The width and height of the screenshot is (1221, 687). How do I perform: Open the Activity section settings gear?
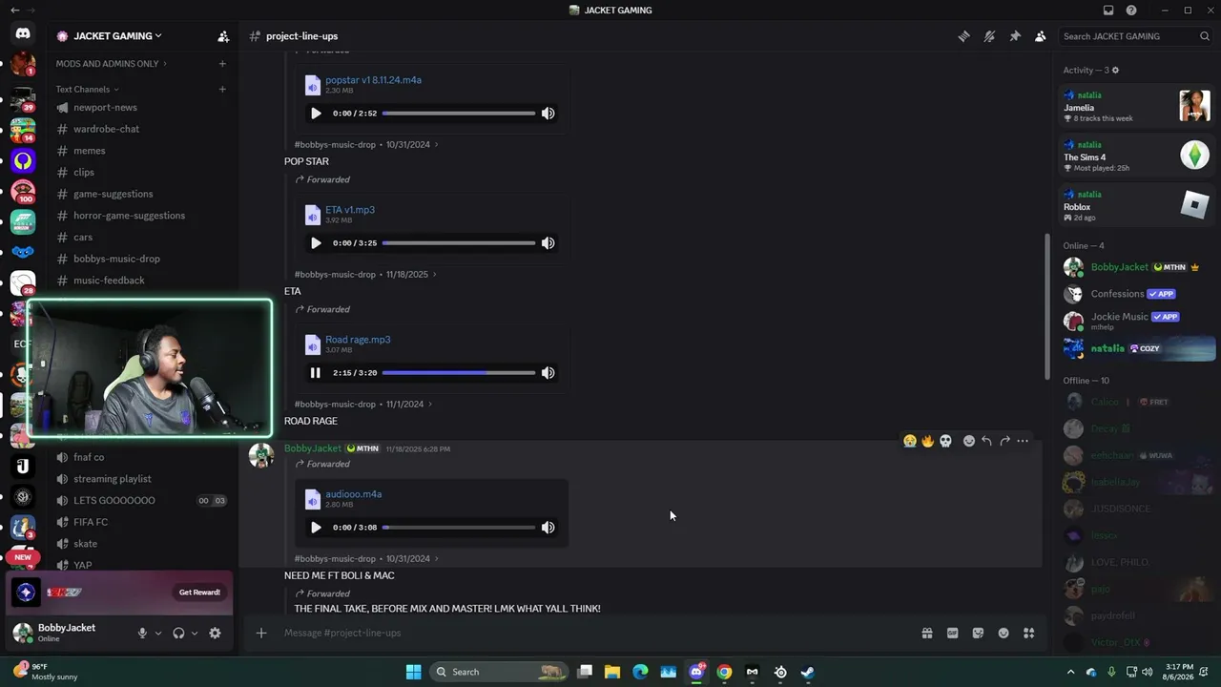point(1115,71)
